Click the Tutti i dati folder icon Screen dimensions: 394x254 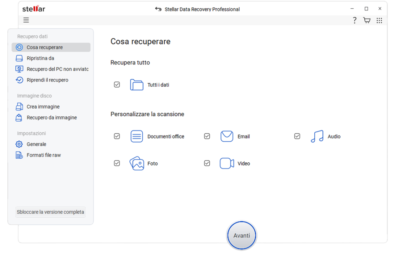tap(137, 85)
